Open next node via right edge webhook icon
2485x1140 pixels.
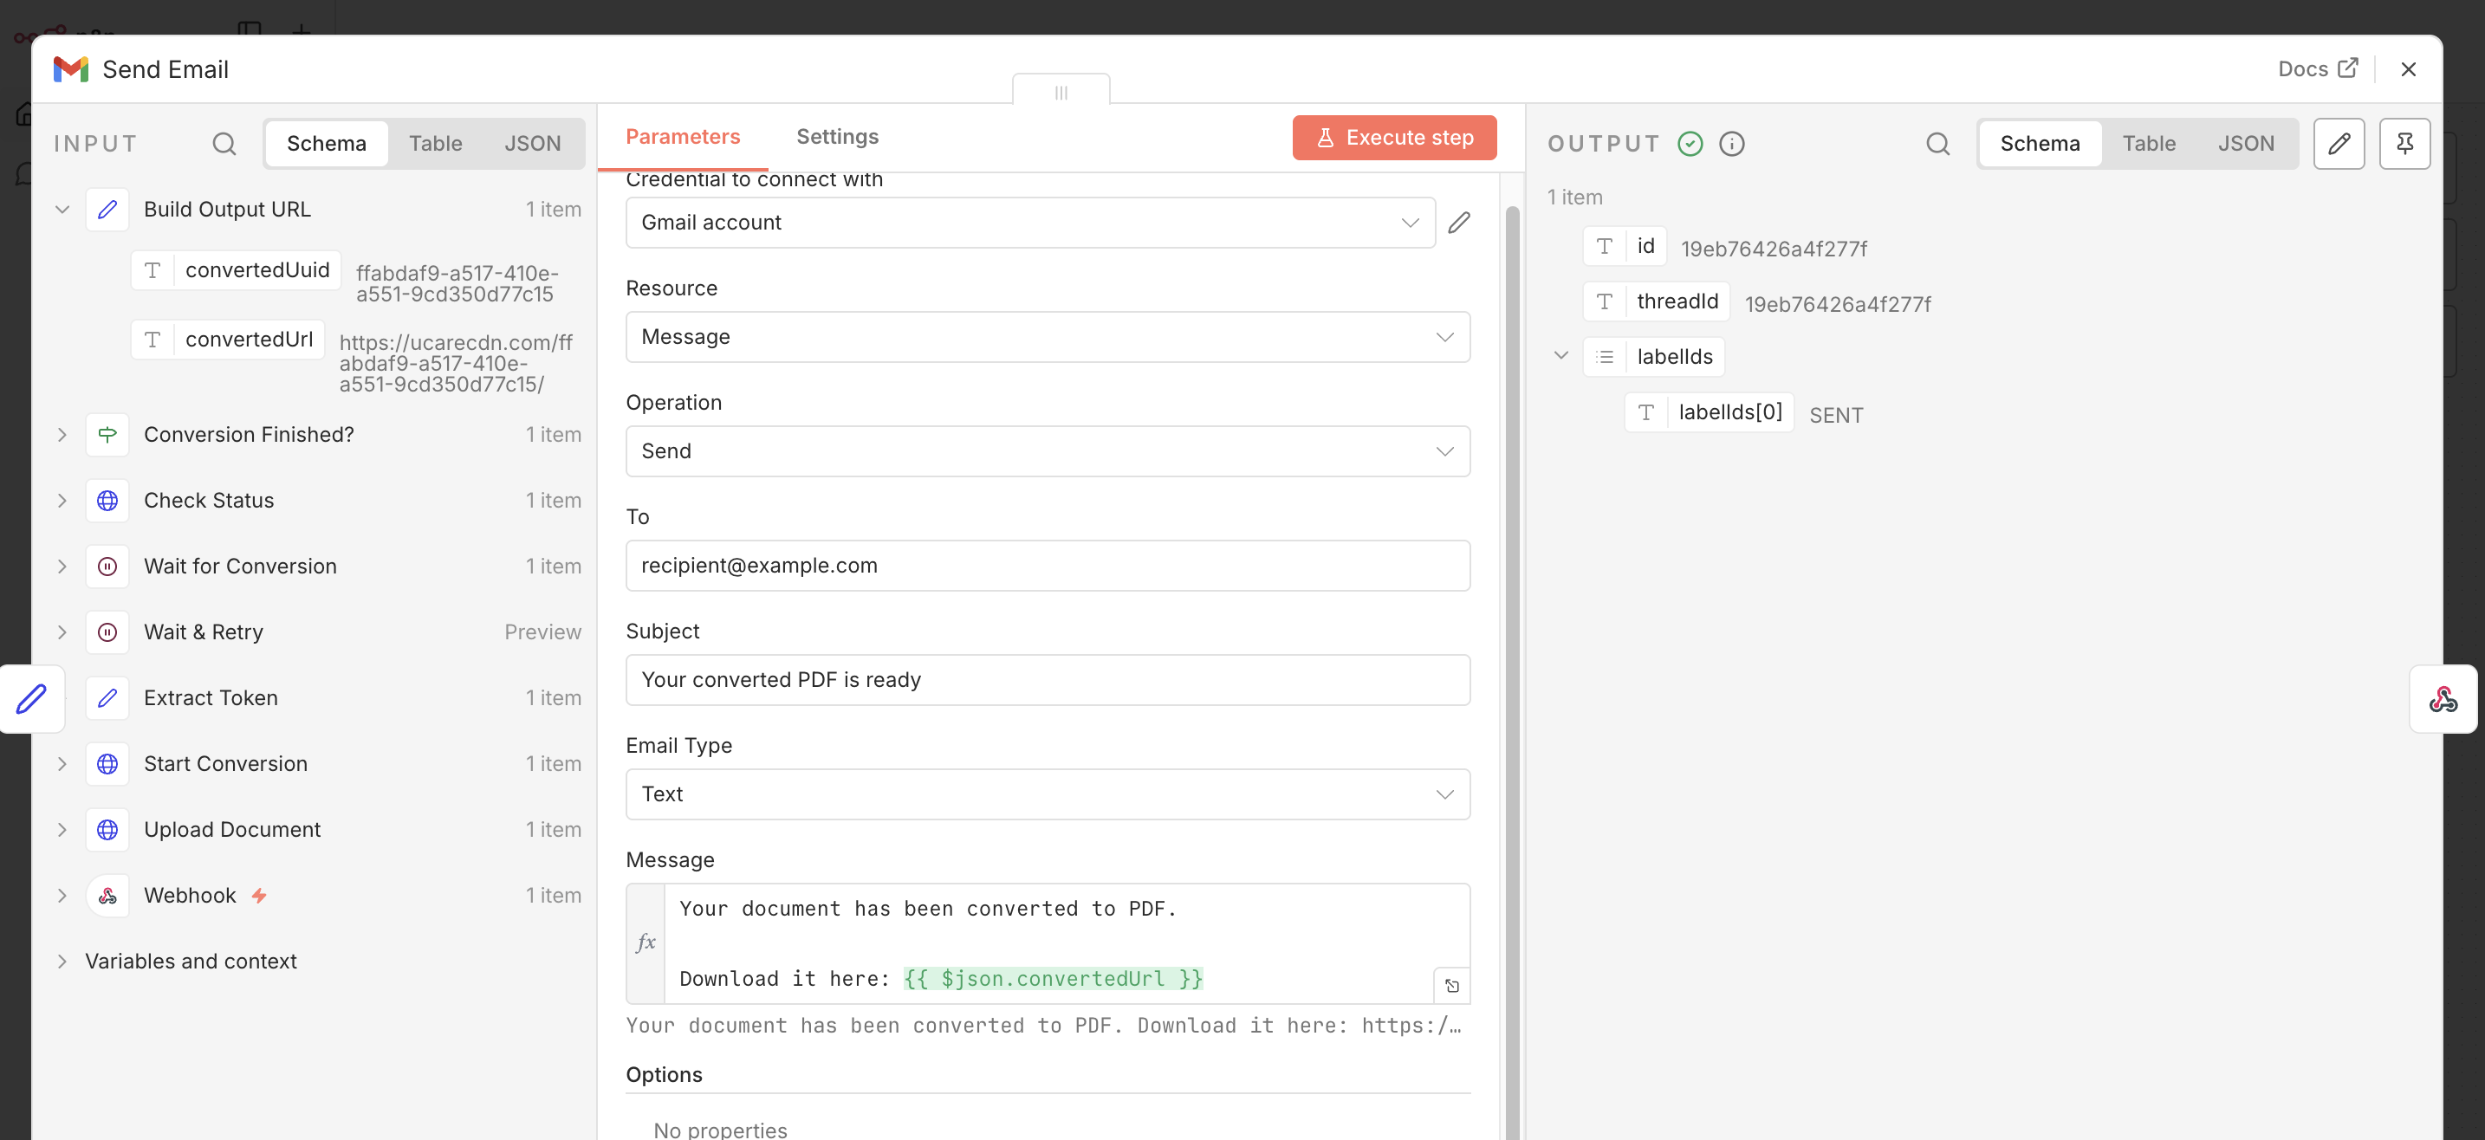tap(2443, 698)
